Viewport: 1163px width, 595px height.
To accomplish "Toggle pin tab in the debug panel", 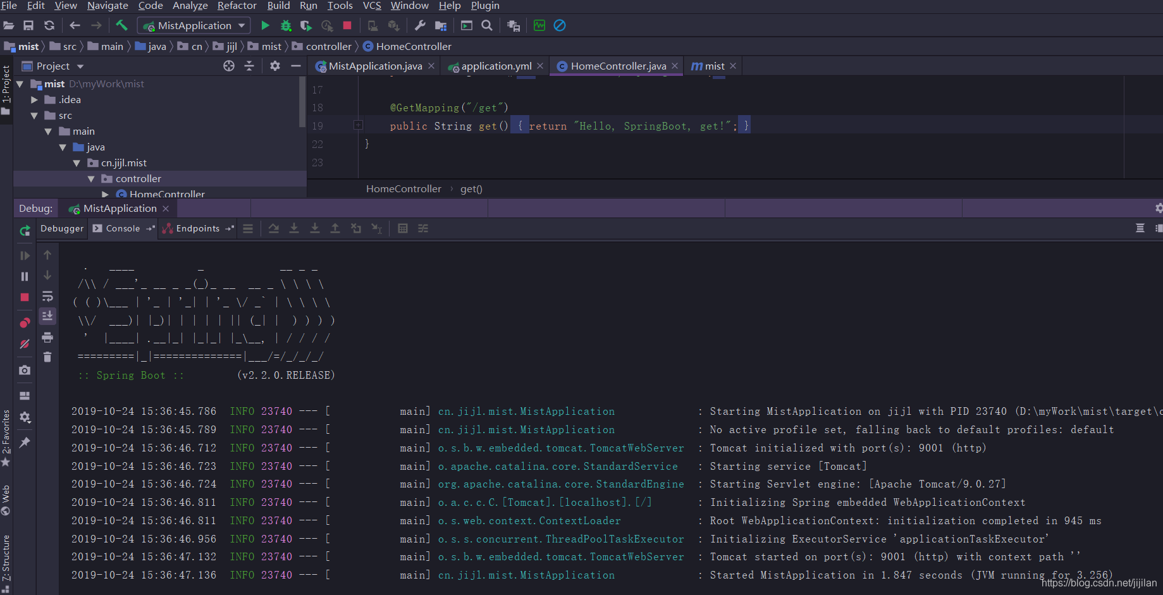I will (x=25, y=443).
